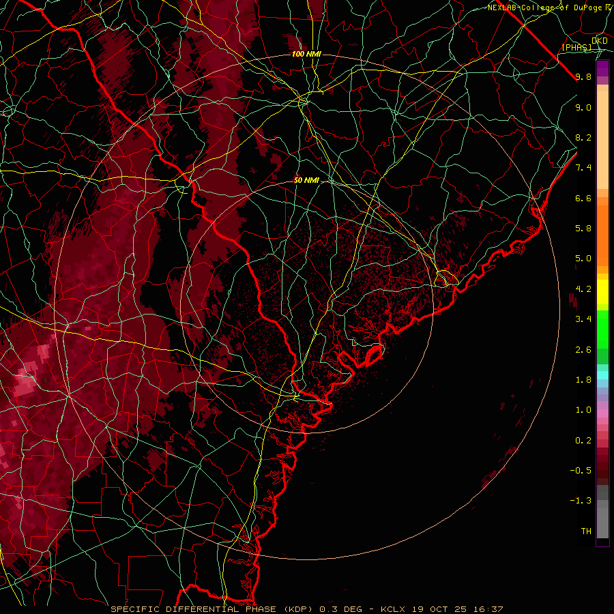Pick the bright green band on the color bar

click(602, 329)
